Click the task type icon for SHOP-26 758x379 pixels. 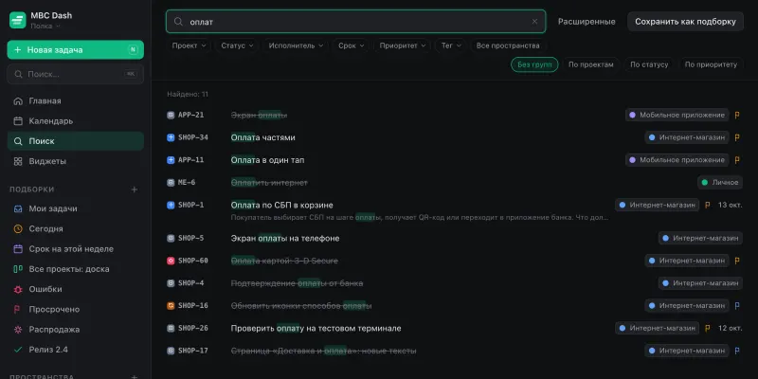coord(171,328)
